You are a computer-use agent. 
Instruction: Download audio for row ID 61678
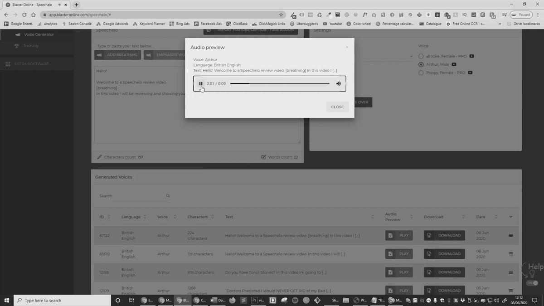pyautogui.click(x=444, y=254)
